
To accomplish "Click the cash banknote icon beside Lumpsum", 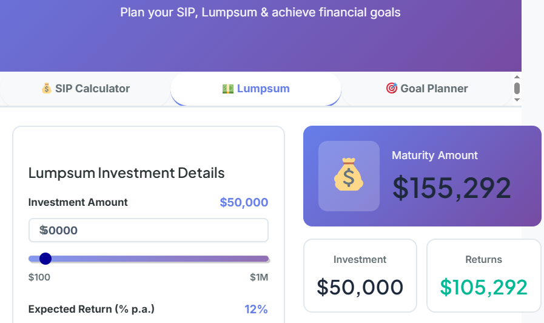I will tap(228, 89).
